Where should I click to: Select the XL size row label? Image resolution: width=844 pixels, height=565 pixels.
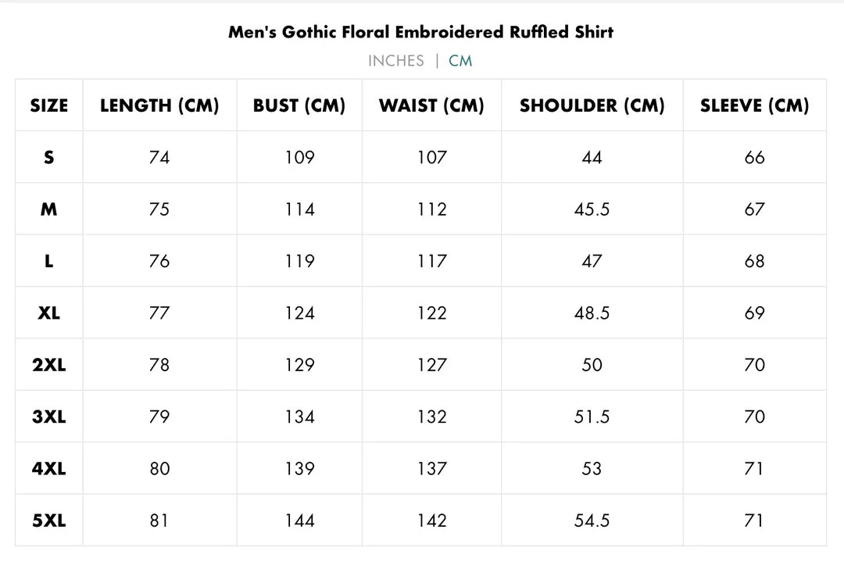tap(49, 313)
